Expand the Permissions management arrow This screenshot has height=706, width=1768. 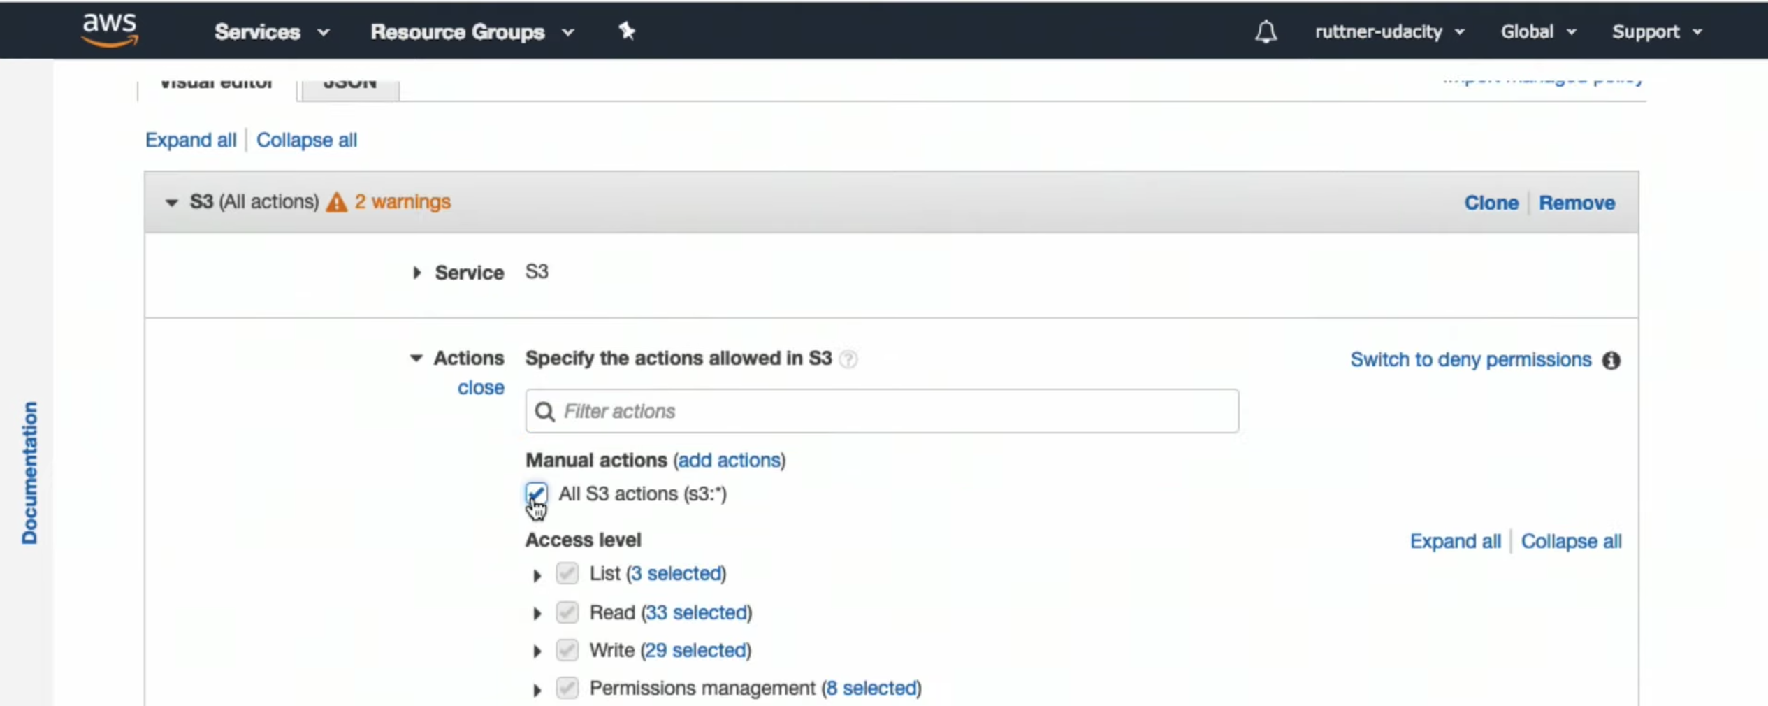(x=537, y=690)
